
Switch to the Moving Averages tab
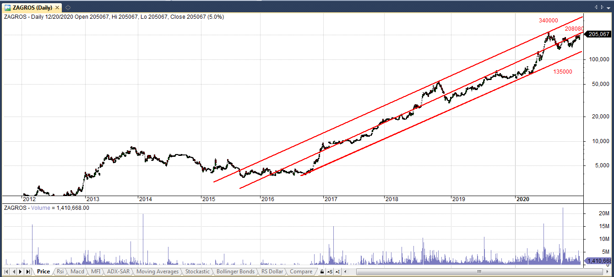pyautogui.click(x=158, y=272)
